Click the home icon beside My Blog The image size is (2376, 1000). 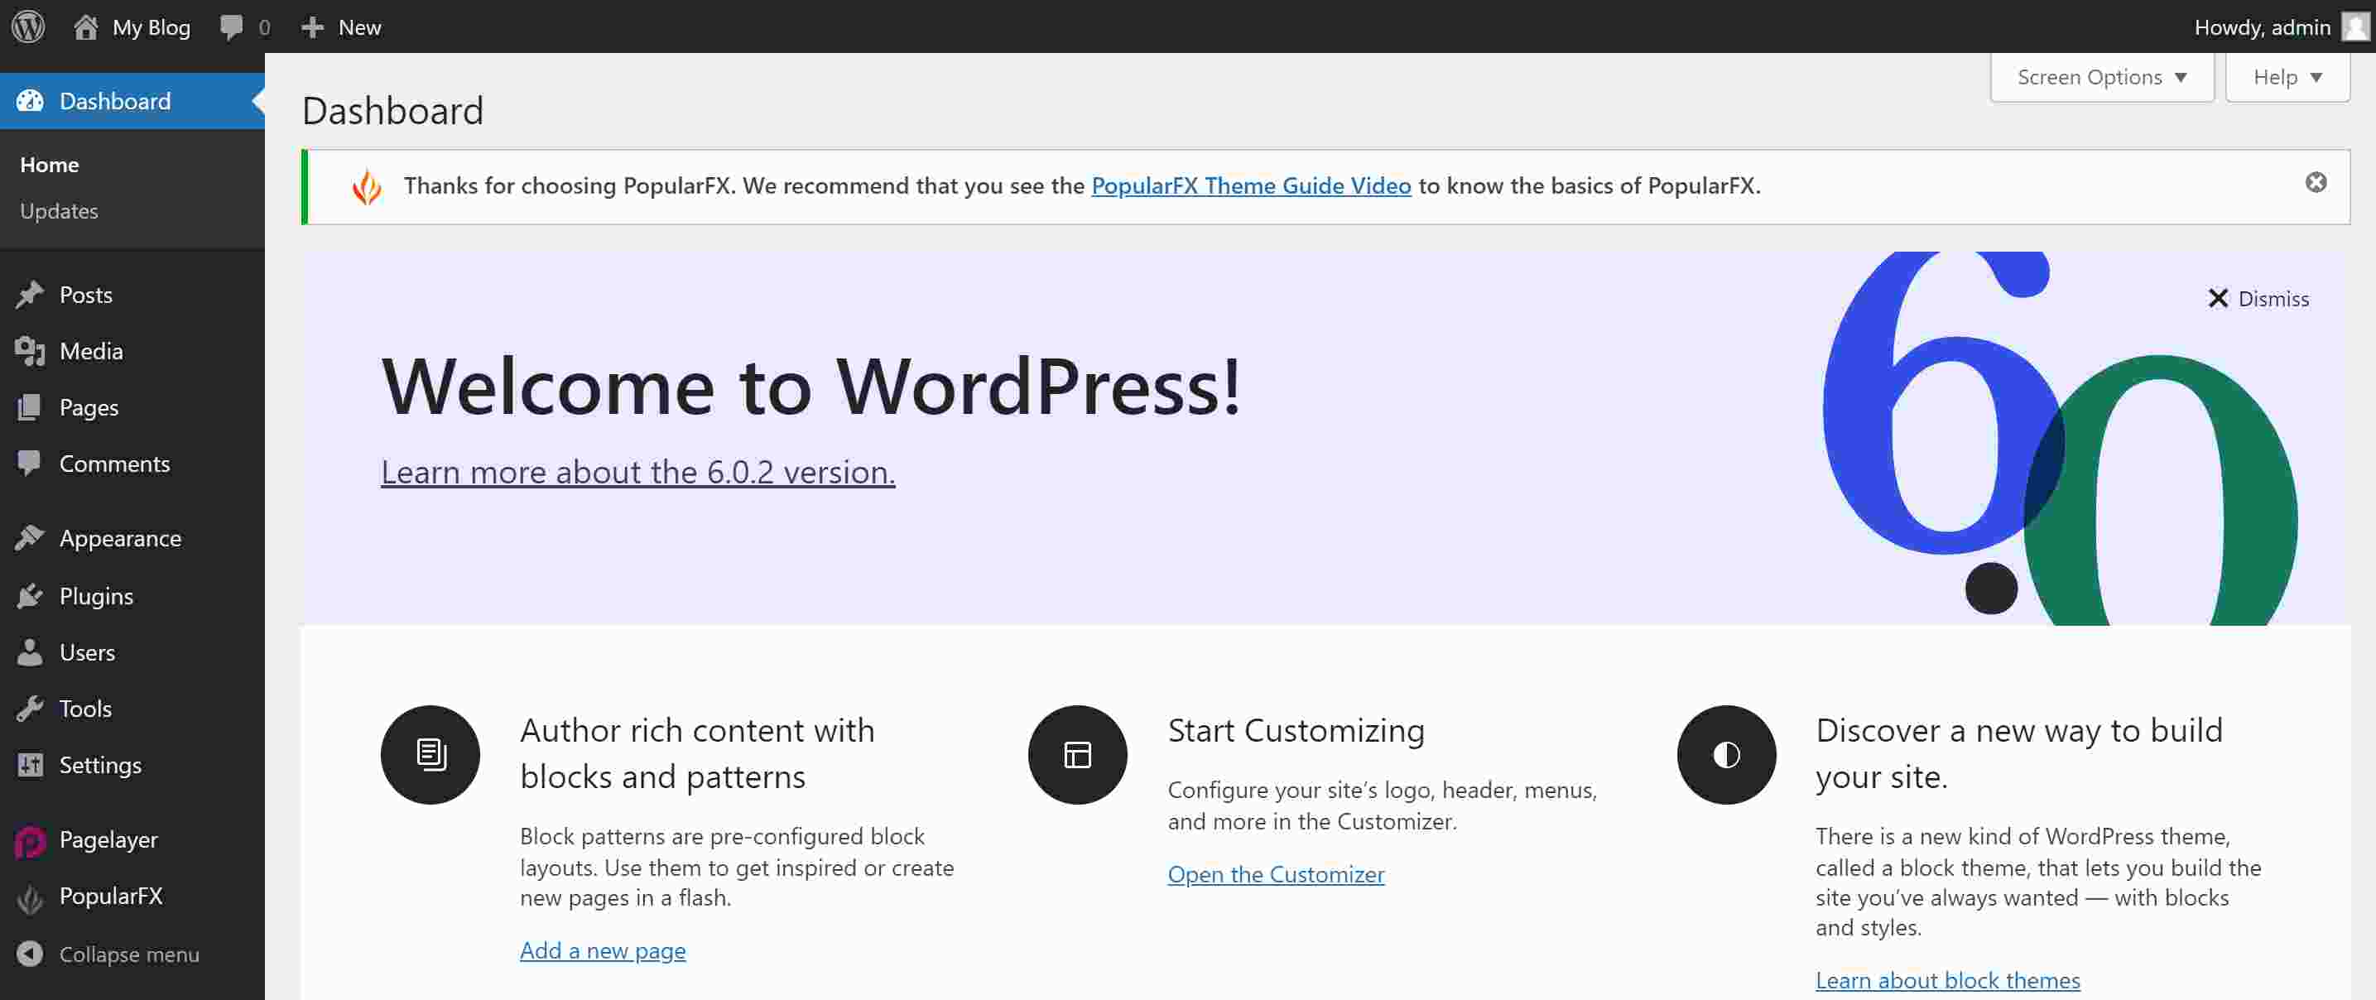click(86, 26)
